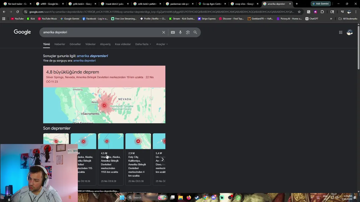Clear the search box with the X icon
Screen dimensions: 360x202
(163, 32)
